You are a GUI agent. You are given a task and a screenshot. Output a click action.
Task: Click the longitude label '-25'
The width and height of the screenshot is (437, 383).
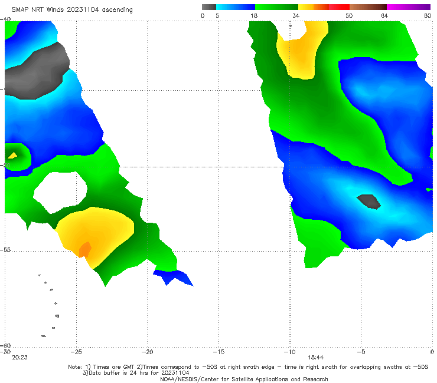point(76,352)
